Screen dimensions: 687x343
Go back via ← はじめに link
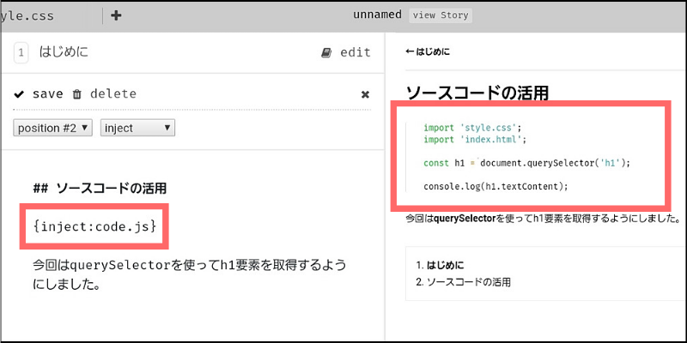[428, 52]
